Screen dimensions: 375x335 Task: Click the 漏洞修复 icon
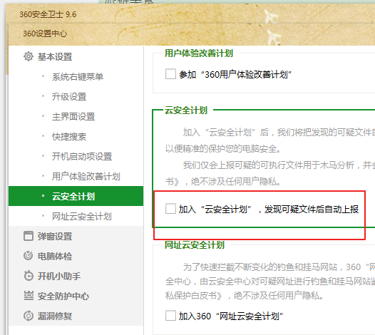pos(29,316)
